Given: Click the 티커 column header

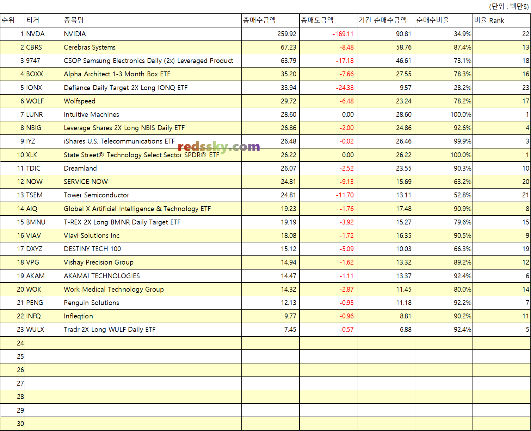Looking at the screenshot, I should pos(44,20).
